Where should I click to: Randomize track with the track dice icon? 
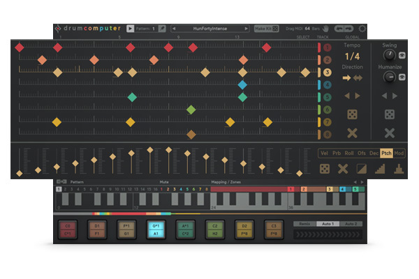(352, 114)
